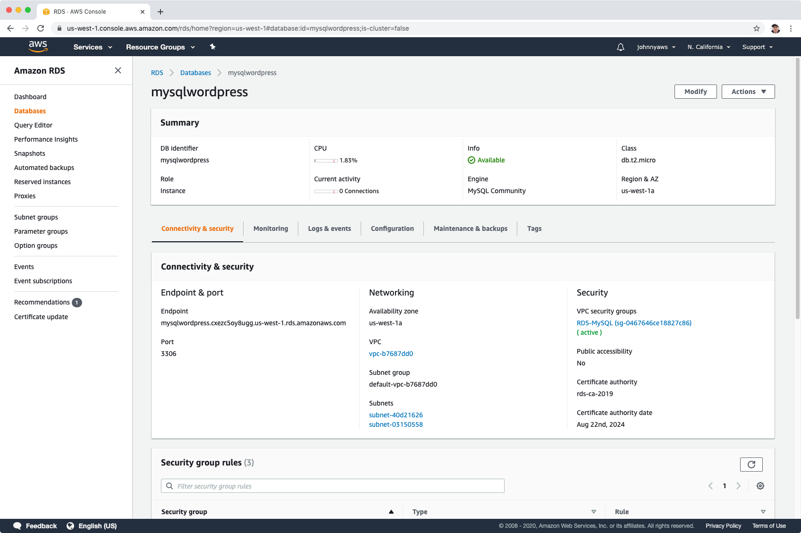Click the search magnifier in rules filter
Screen dimensions: 801x533
(x=169, y=486)
